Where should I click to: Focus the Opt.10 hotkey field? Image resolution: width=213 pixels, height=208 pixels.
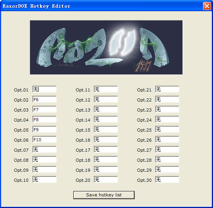[x=44, y=180]
